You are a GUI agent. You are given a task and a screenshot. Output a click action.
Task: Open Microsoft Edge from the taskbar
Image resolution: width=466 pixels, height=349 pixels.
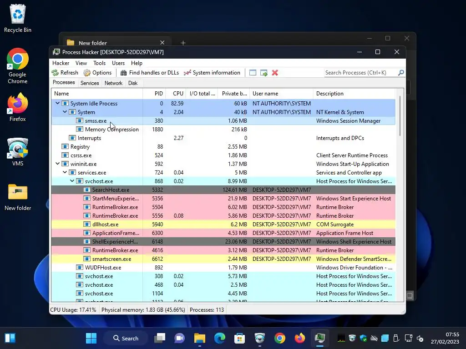click(x=220, y=338)
